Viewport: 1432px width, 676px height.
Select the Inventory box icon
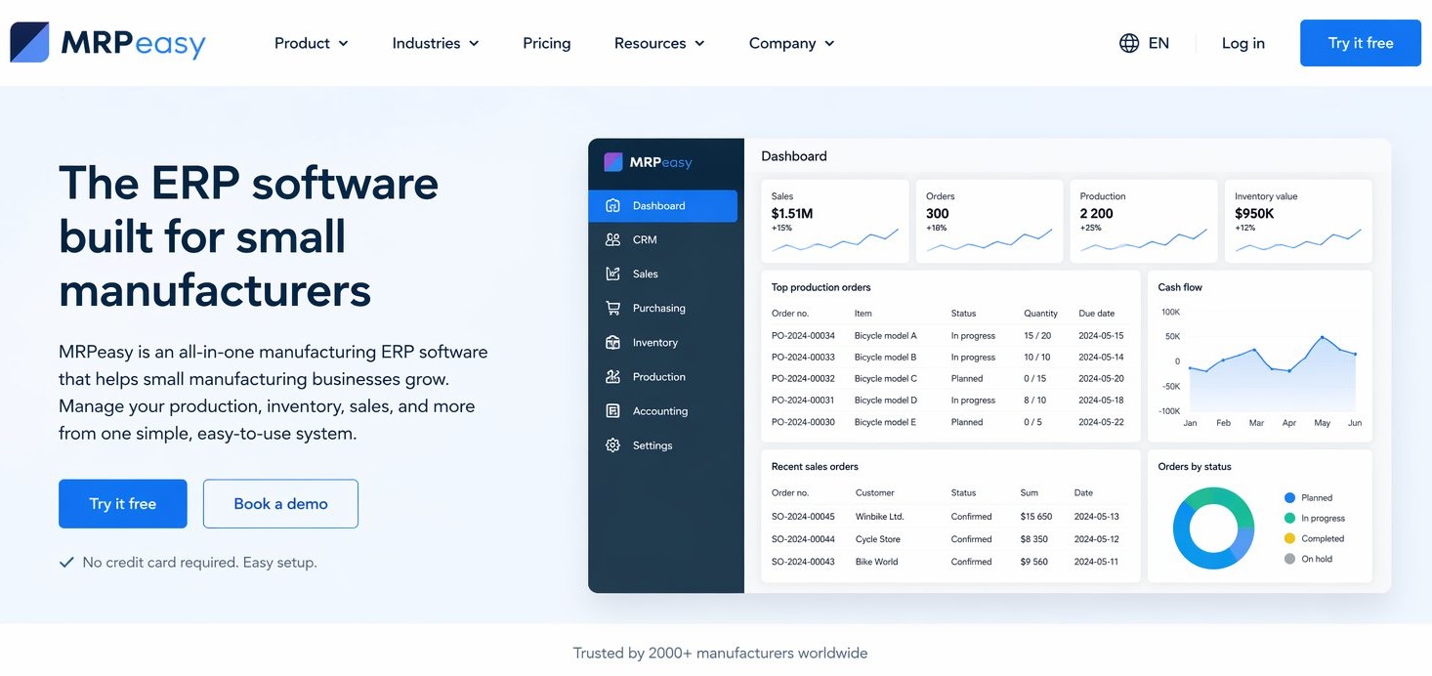pyautogui.click(x=612, y=342)
